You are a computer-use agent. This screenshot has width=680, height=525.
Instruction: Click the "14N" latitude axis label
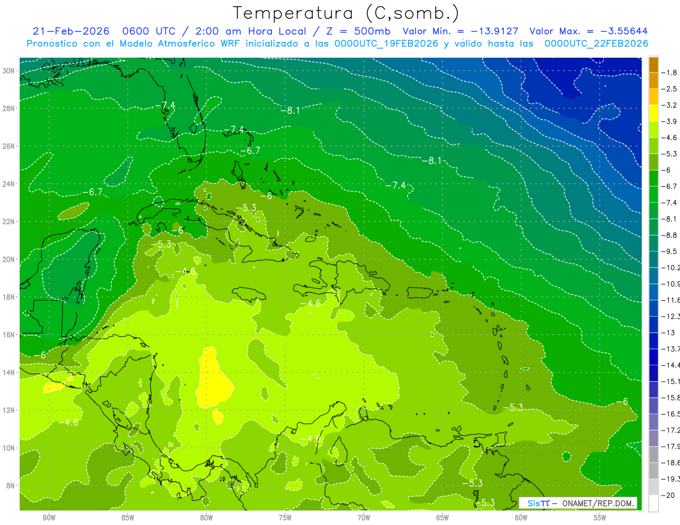8,373
